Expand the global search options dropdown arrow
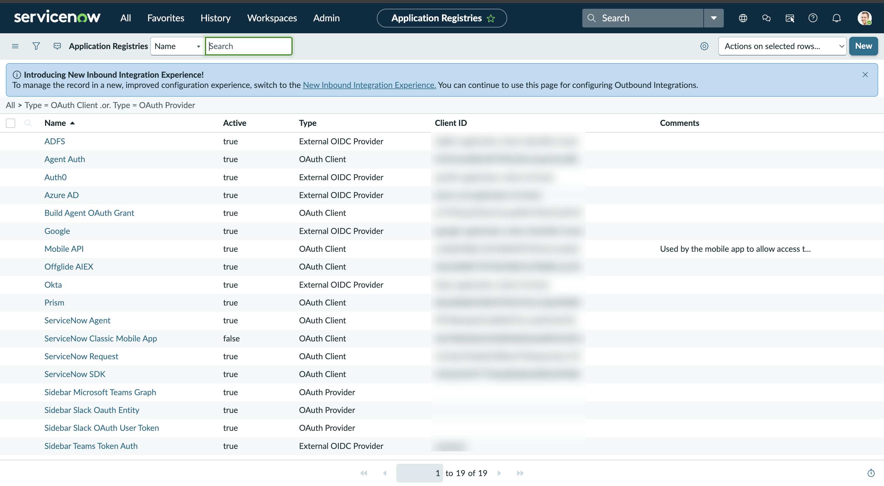This screenshot has height=486, width=884. click(x=714, y=18)
